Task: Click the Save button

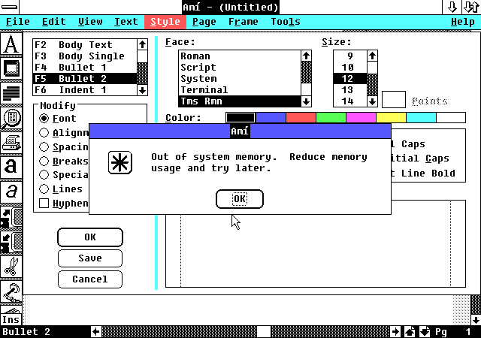Action: coord(90,258)
